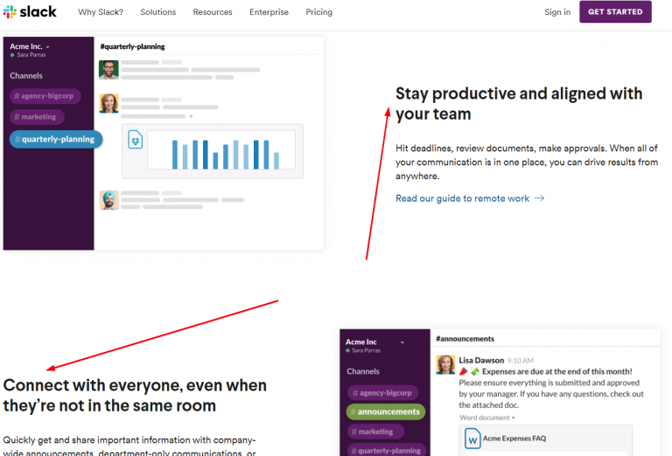Open the Why Slack? menu
The width and height of the screenshot is (672, 456).
point(101,12)
